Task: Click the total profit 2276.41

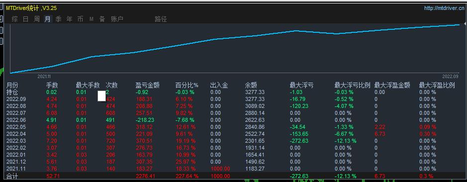Action: tap(145, 177)
